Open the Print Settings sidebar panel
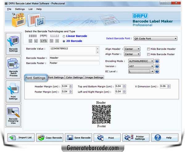 coord(13,92)
